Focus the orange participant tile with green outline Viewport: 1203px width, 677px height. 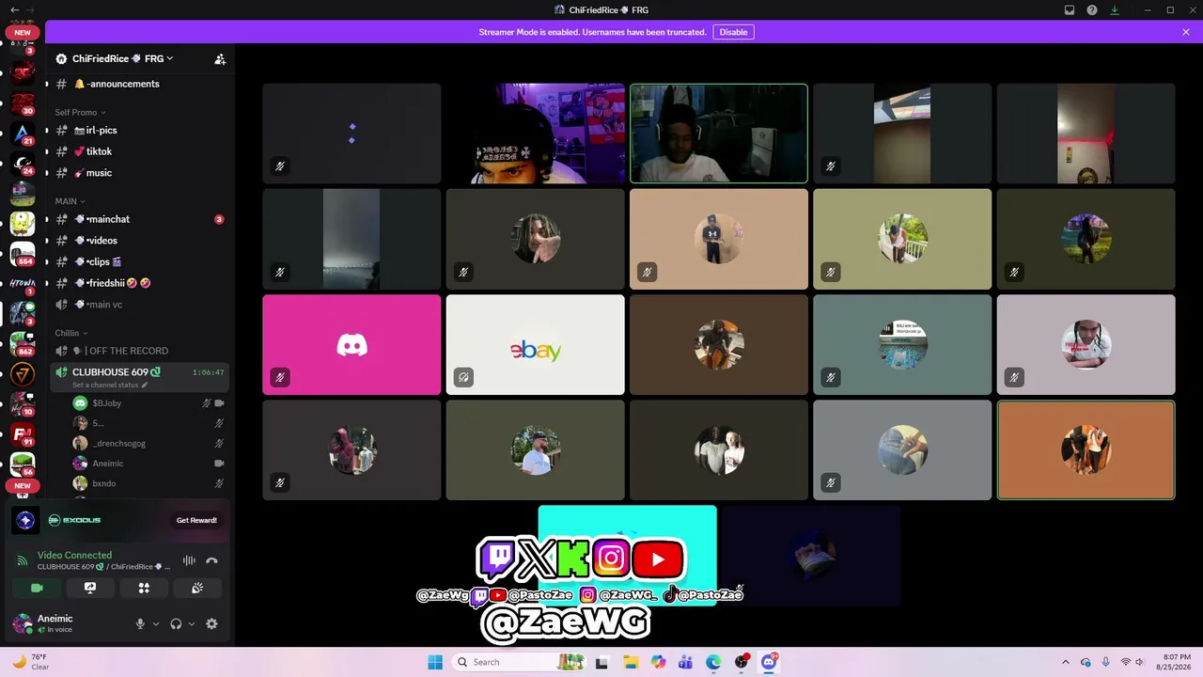[1086, 450]
